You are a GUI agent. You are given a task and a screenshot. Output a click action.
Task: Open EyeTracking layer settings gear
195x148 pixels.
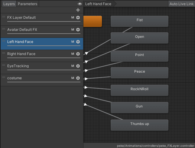pyautogui.click(x=78, y=66)
